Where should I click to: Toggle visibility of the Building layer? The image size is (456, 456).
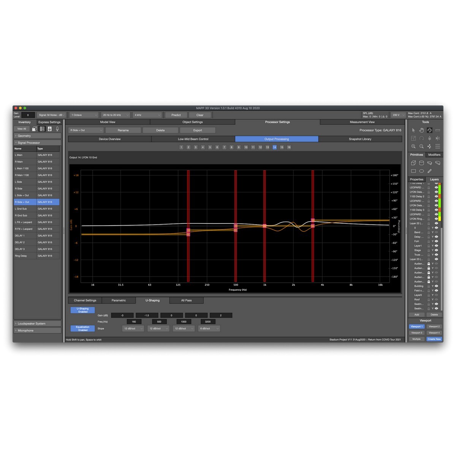436,286
